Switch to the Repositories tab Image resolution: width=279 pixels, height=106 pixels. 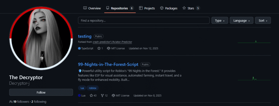(x=120, y=8)
